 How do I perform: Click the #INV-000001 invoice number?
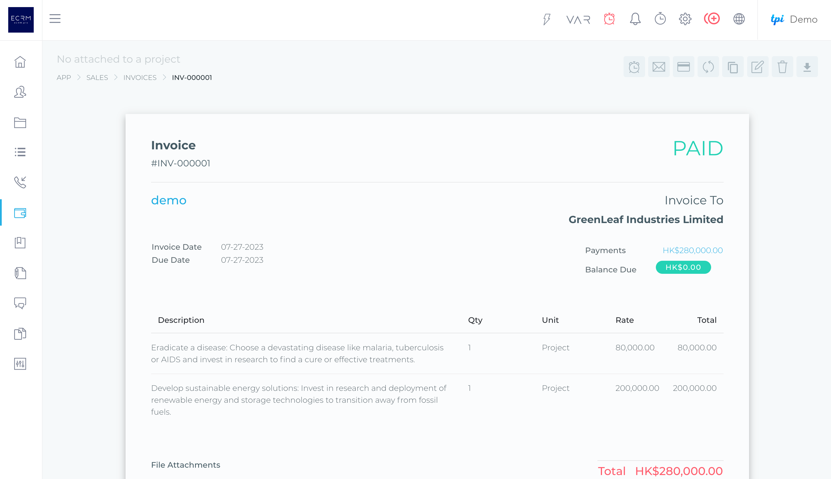[x=181, y=163]
